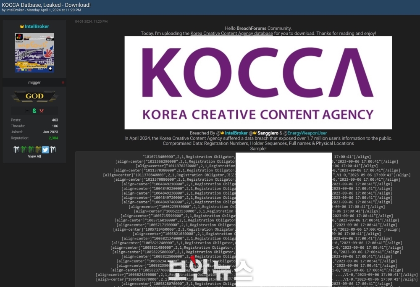Click the green Reputation value '2,384'

(53, 138)
